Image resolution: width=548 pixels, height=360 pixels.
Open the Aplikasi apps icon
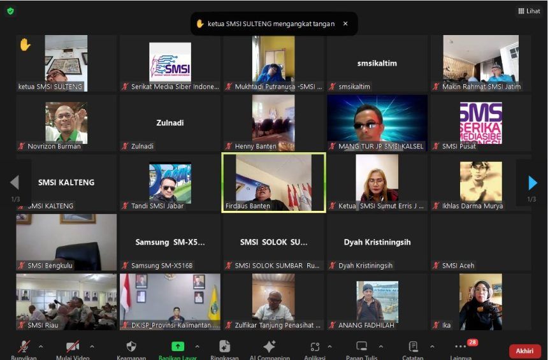315,347
